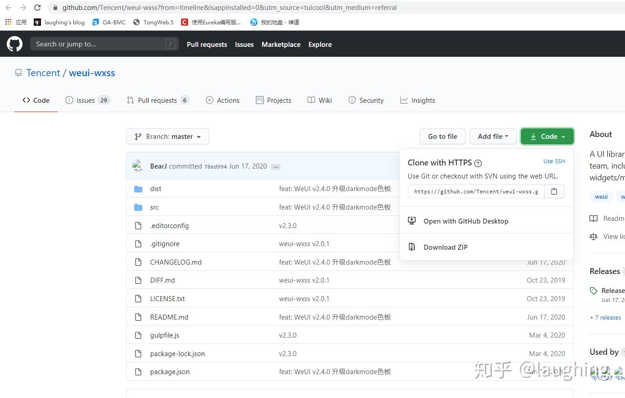625x398 pixels.
Task: Open the laughing's blog bookmark
Action: point(59,22)
